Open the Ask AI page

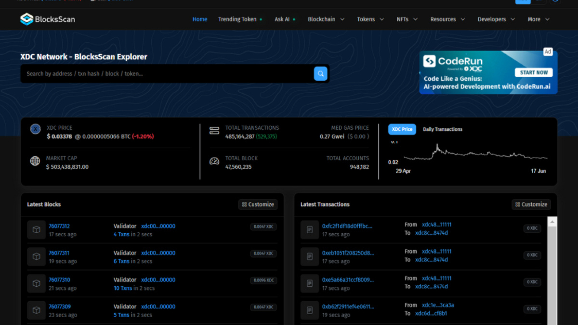(285, 19)
